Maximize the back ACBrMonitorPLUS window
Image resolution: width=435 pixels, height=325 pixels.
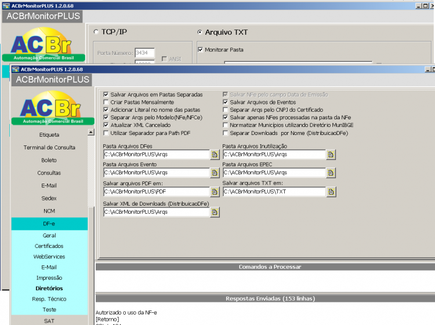click(425, 6)
